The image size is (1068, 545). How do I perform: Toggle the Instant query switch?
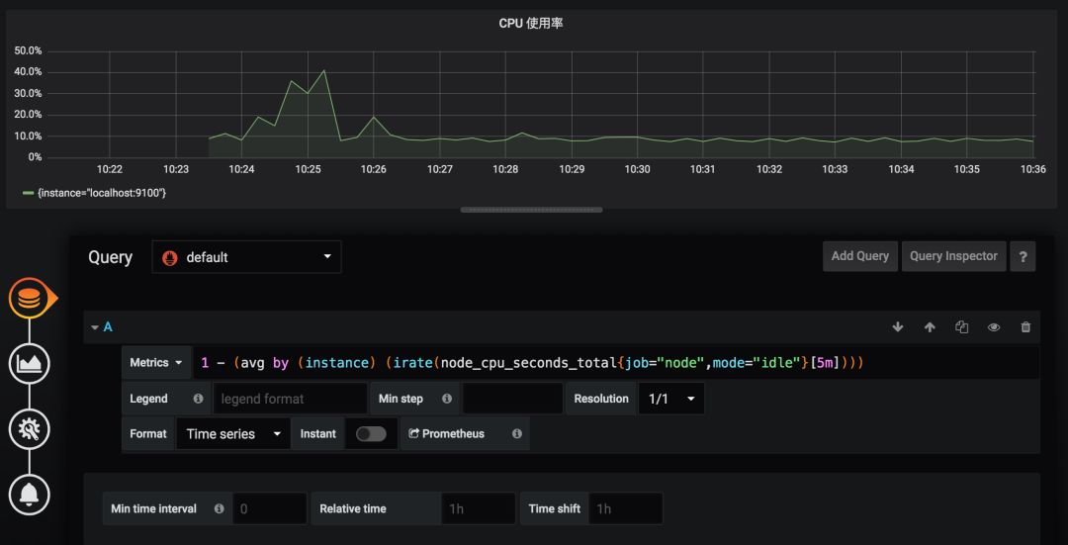[371, 434]
